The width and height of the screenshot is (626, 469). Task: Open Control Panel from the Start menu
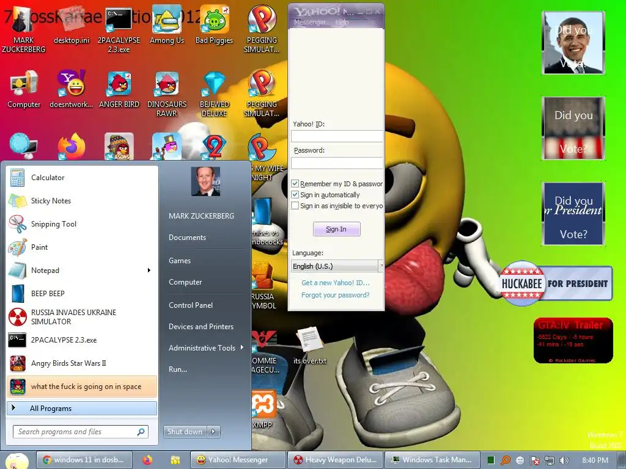pos(191,305)
